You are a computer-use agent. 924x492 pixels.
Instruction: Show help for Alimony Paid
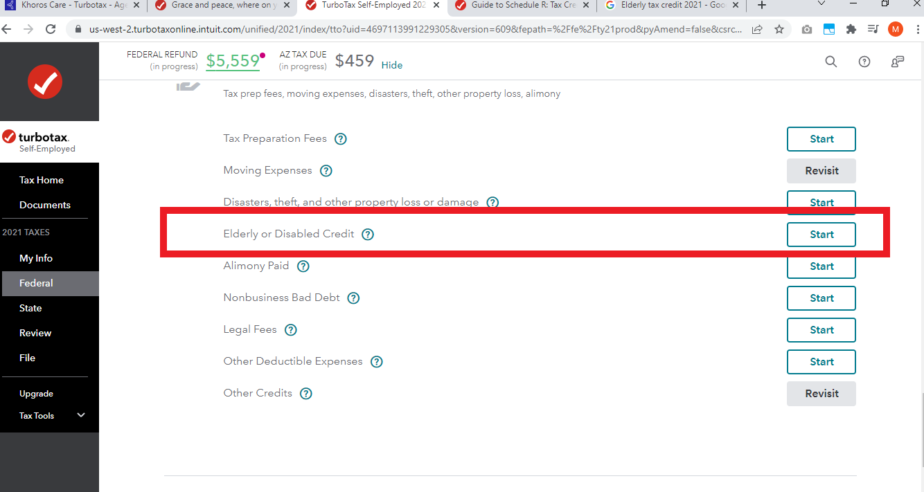click(303, 266)
